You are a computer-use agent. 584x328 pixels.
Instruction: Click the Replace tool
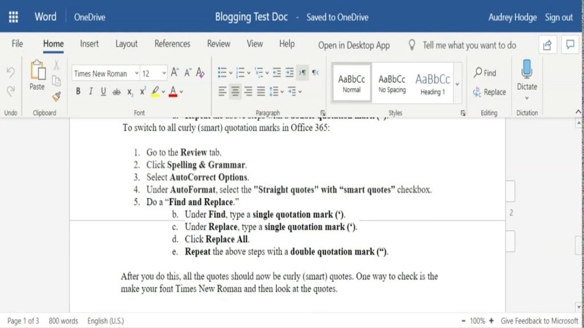(489, 92)
